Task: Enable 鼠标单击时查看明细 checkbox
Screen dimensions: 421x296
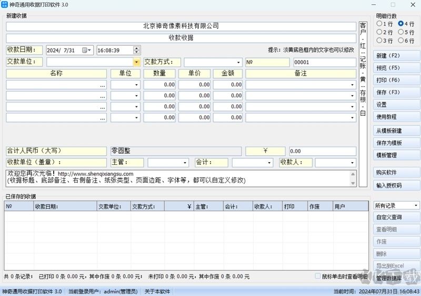Action: pos(318,276)
